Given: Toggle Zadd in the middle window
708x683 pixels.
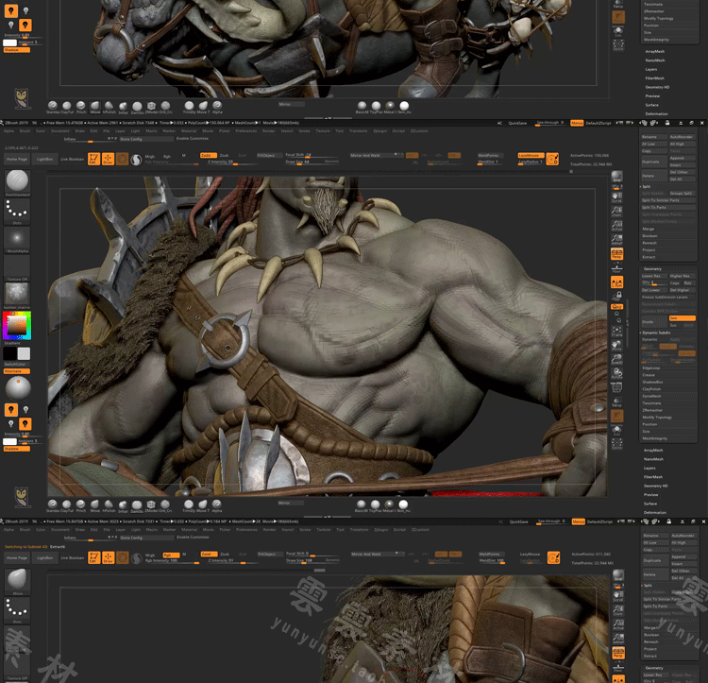Looking at the screenshot, I should [209, 155].
